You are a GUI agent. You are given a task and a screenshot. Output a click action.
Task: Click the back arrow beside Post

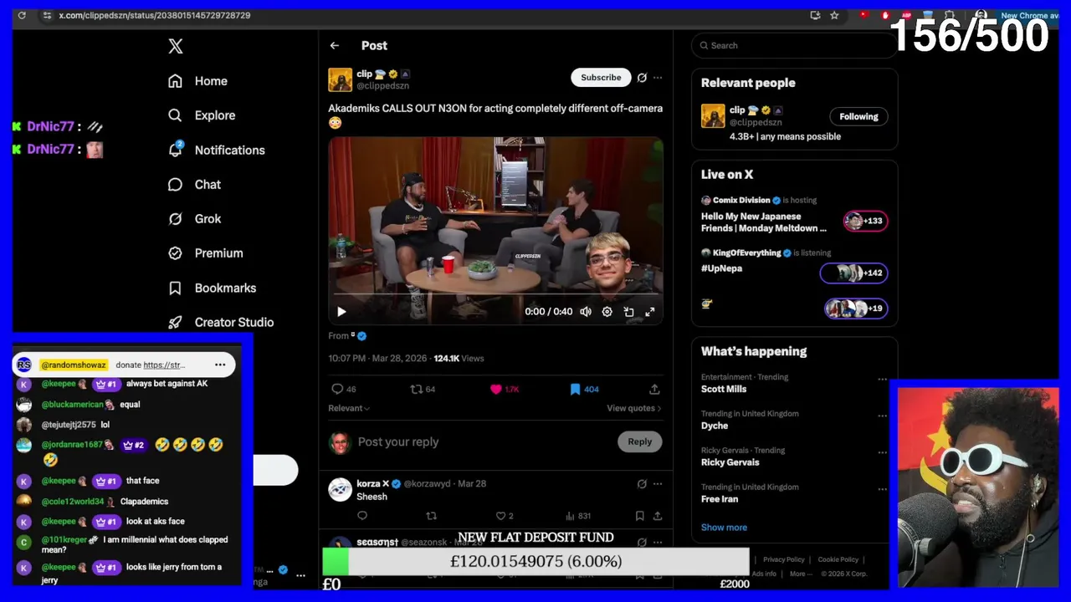point(335,46)
